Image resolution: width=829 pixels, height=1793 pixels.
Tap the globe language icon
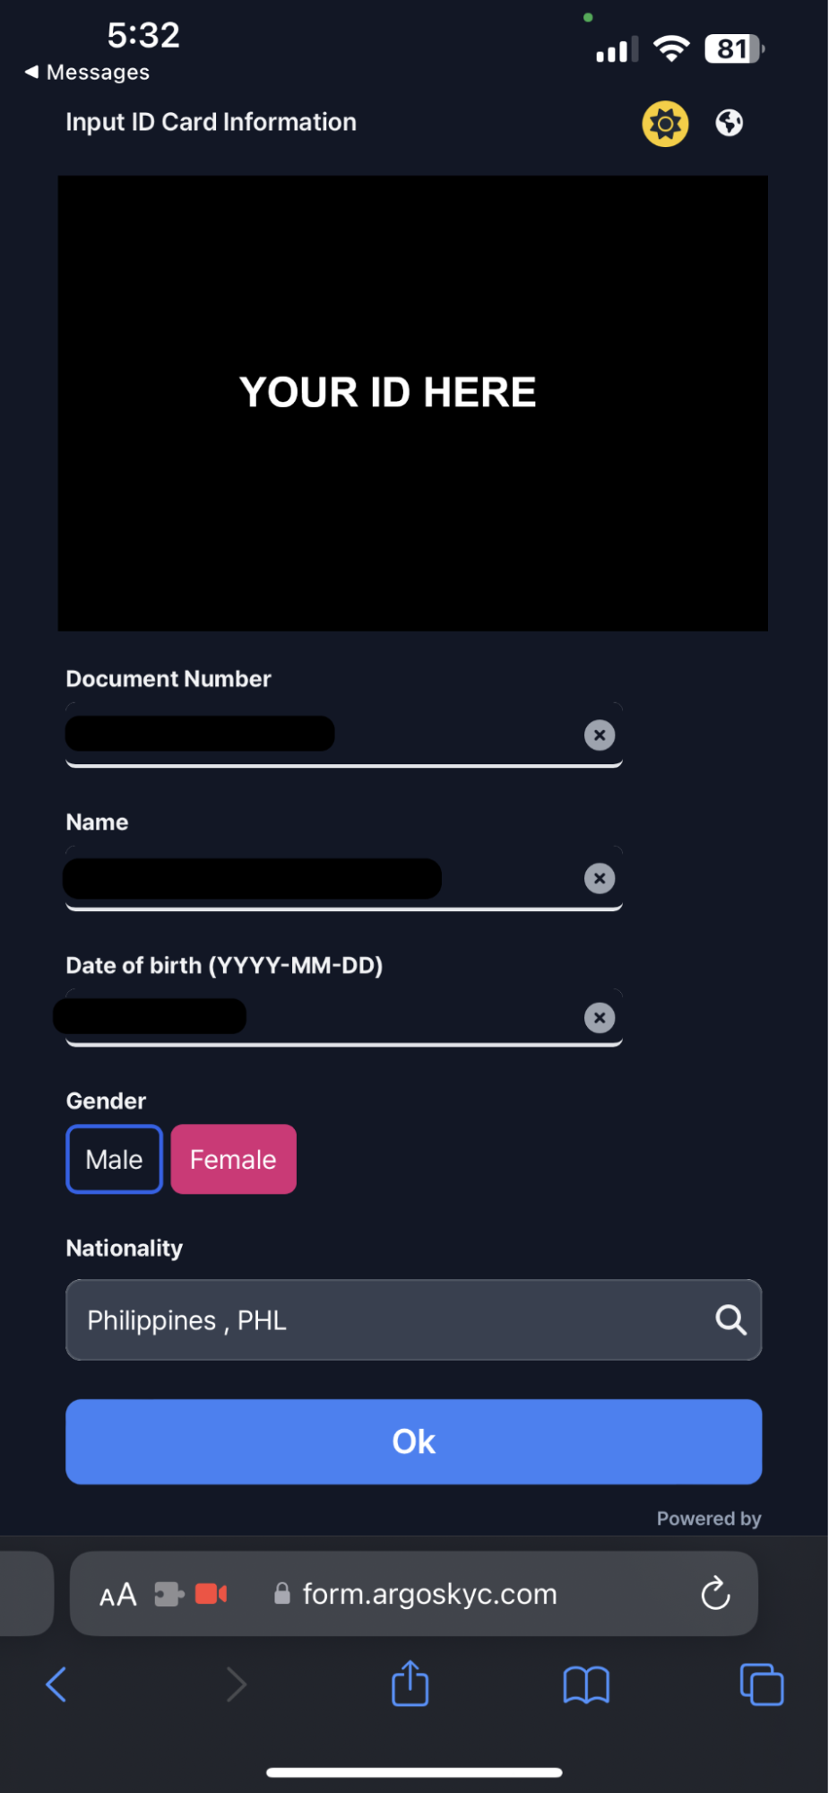(x=729, y=123)
